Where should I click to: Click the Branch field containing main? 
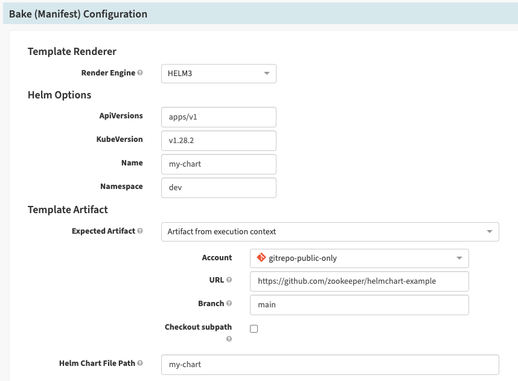[359, 305]
